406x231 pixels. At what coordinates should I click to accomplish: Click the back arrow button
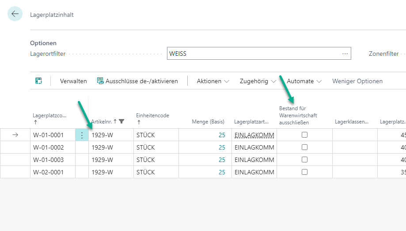coord(15,14)
